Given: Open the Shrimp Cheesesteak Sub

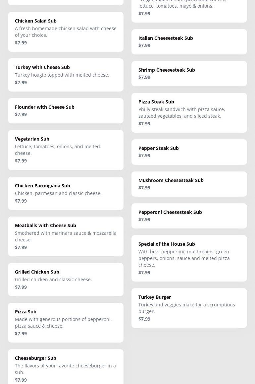Looking at the screenshot, I should (x=189, y=74).
